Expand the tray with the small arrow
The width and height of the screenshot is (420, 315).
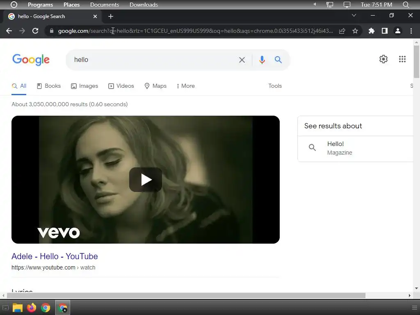point(315,4)
